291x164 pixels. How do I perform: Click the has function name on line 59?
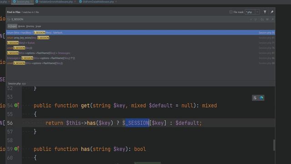(85, 149)
